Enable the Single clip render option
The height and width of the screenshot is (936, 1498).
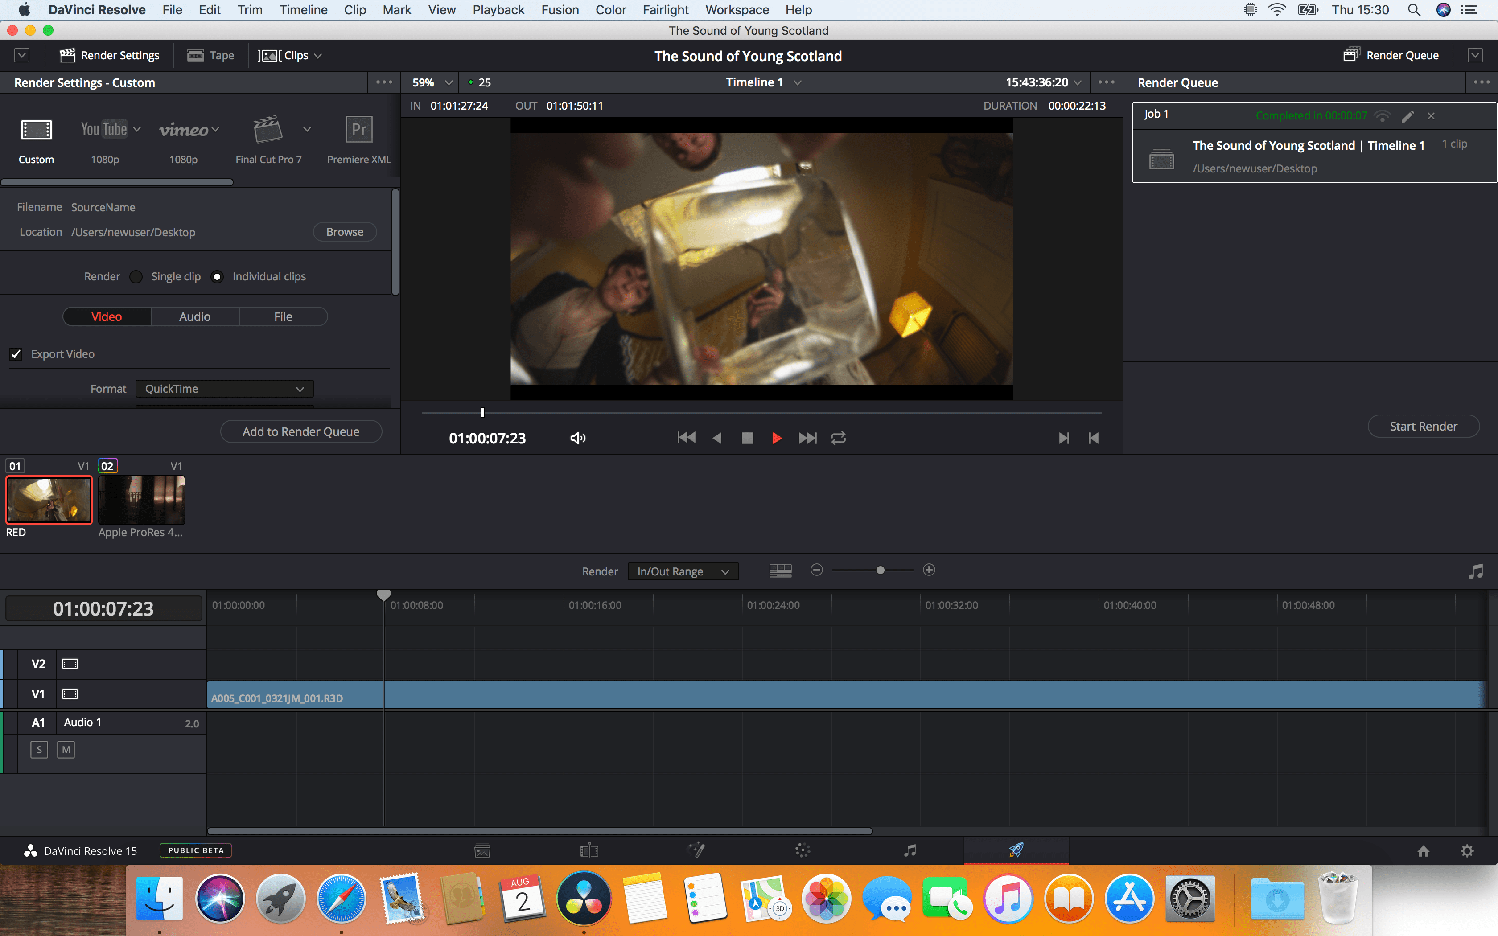point(136,277)
